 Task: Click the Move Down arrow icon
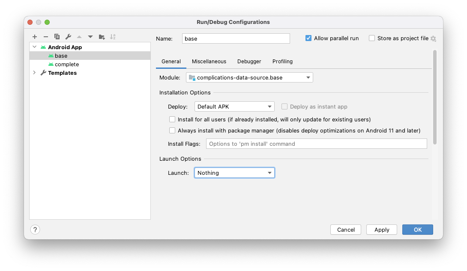point(90,37)
